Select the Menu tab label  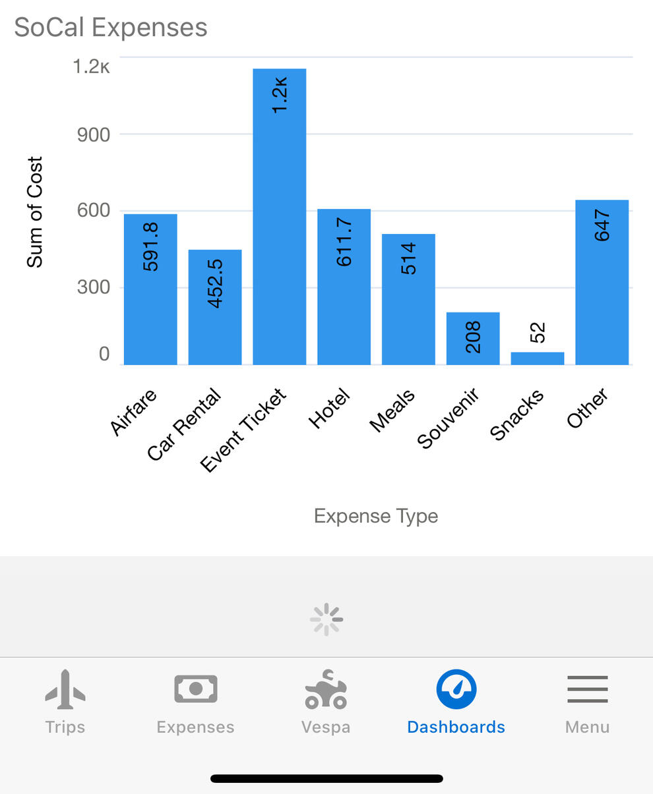click(x=587, y=727)
